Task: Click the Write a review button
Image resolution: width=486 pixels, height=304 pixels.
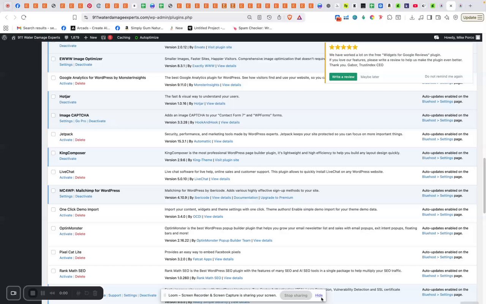Action: 343,77
